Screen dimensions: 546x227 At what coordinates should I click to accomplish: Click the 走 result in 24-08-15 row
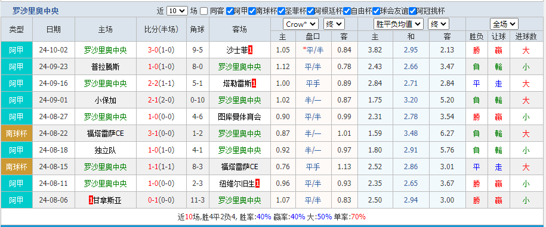click(498, 167)
